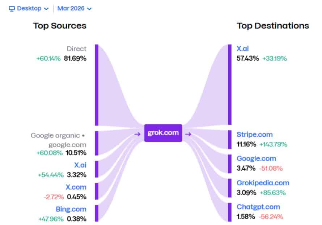This screenshot has width=322, height=225.
Task: Click the arrow icon left of grok.com node
Action: coord(138,133)
